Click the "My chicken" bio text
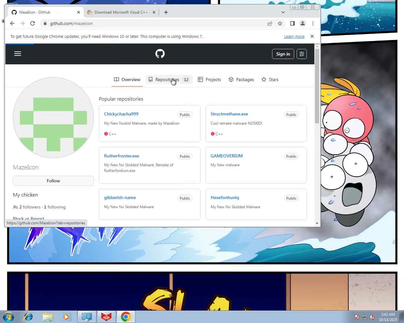Screen dimensions: 404x323 click(x=25, y=195)
